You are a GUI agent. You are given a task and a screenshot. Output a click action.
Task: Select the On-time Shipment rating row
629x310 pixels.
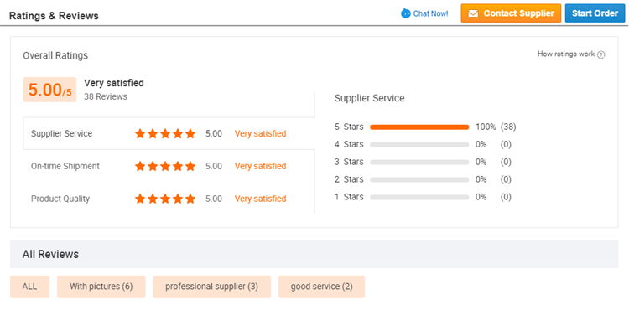coord(169,166)
